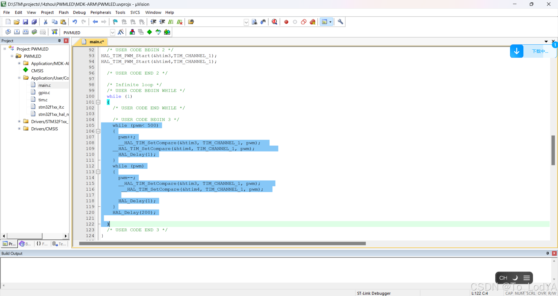Open the find text combo dropdown
Image resolution: width=558 pixels, height=296 pixels.
pos(246,22)
